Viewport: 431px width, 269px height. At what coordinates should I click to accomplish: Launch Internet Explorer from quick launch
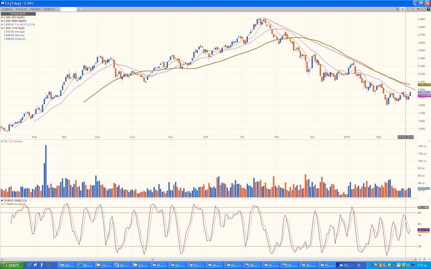30,265
